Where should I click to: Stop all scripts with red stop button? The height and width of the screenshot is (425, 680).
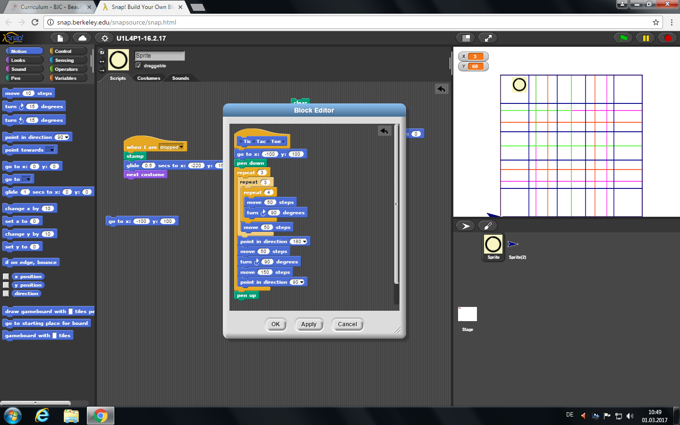[x=668, y=38]
